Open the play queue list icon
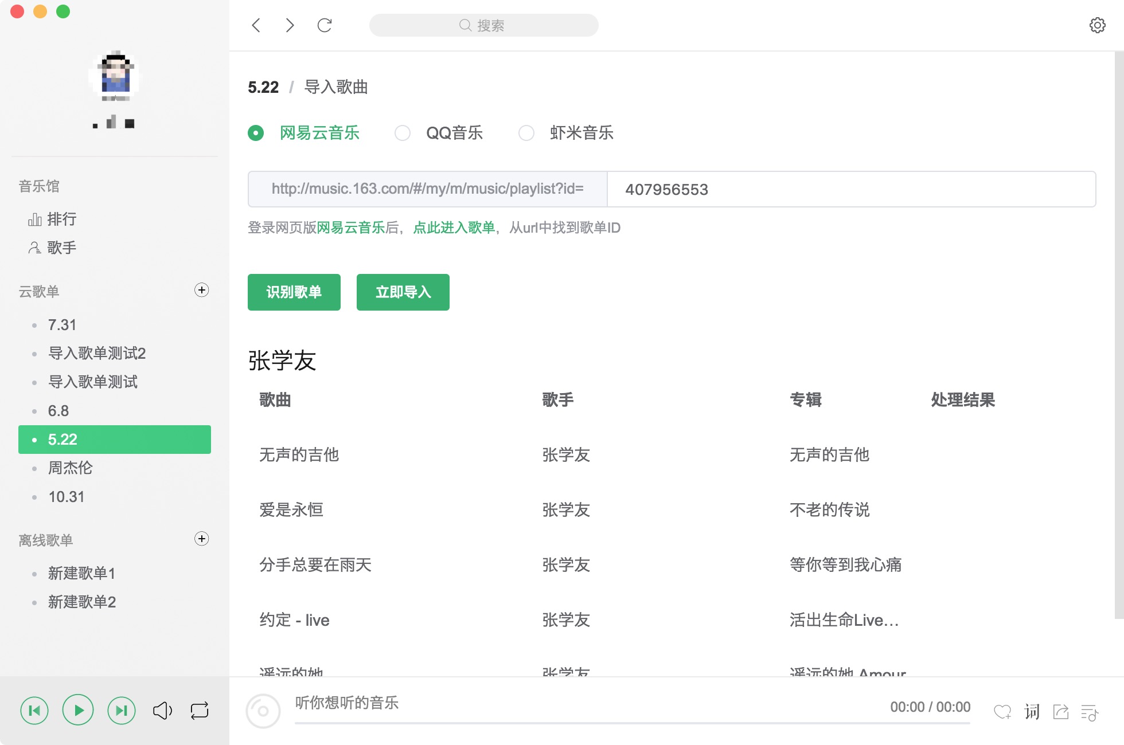1124x745 pixels. (x=1089, y=712)
